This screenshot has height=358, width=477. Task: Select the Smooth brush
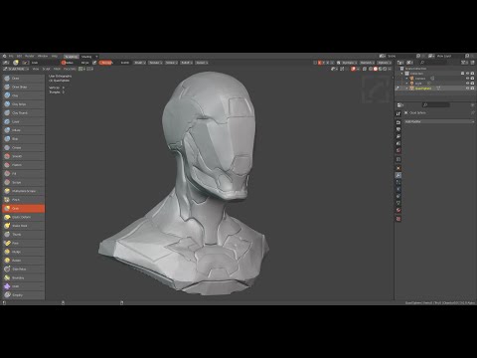coord(23,156)
